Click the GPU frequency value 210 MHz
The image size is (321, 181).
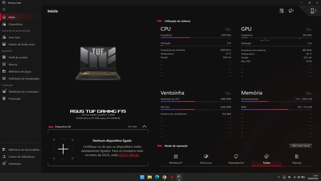307,35
